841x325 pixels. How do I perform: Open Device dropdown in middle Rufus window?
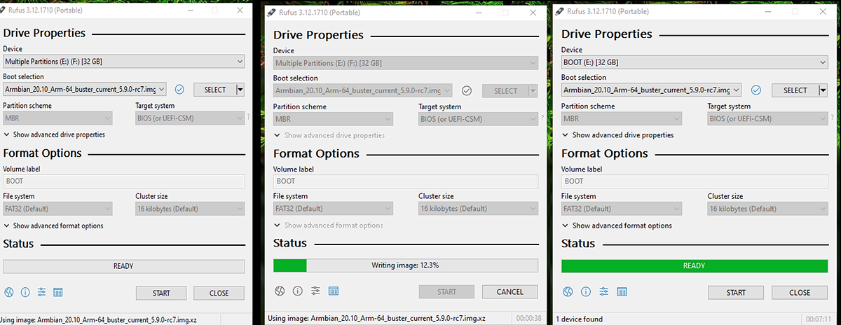coord(406,63)
